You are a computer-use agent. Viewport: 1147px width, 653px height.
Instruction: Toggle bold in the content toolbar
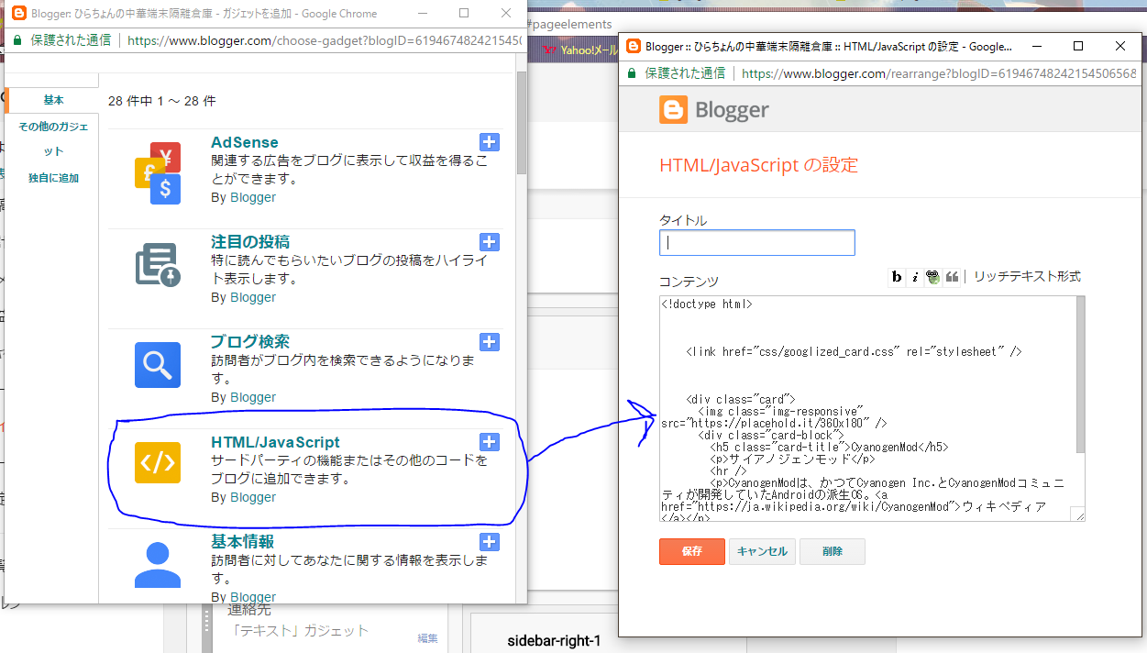coord(898,277)
